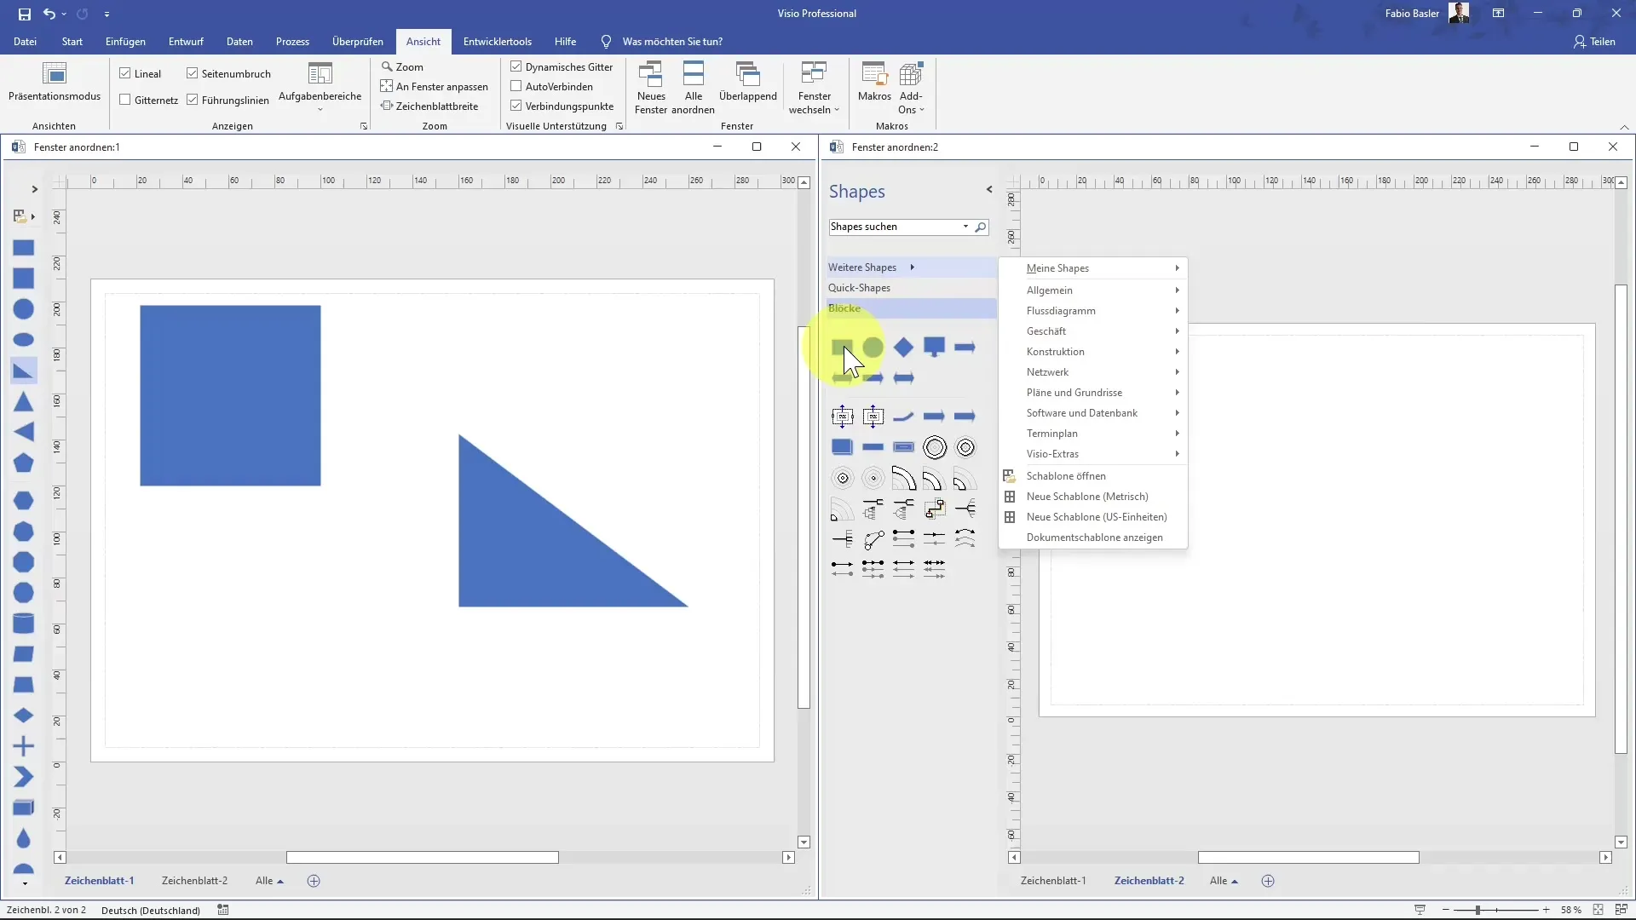The height and width of the screenshot is (920, 1636).
Task: Select the teardrop shape in left stencil
Action: pyautogui.click(x=24, y=838)
